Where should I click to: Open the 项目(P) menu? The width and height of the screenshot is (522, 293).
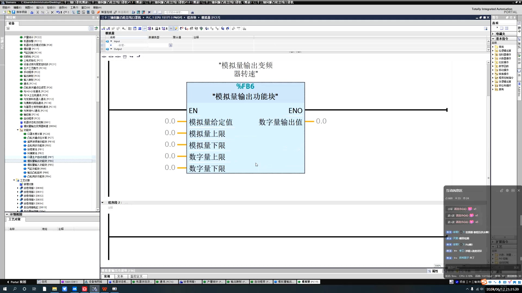(x=6, y=8)
